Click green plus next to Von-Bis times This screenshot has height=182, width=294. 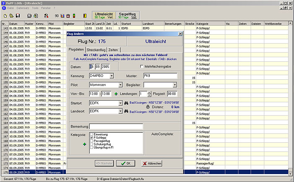click(x=116, y=94)
